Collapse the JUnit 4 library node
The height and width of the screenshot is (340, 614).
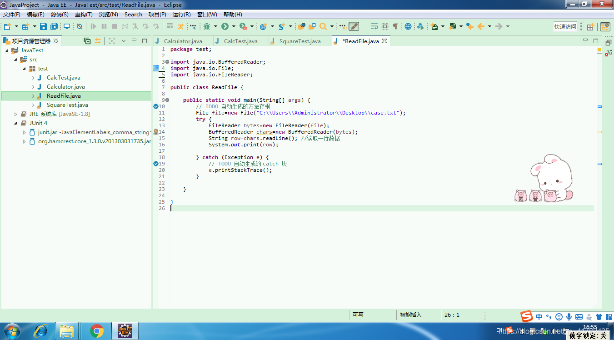click(15, 123)
